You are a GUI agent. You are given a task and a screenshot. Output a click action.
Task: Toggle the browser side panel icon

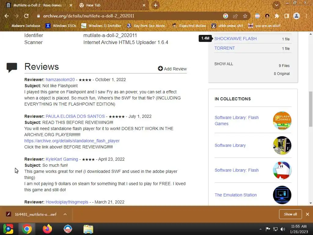pyautogui.click(x=287, y=16)
